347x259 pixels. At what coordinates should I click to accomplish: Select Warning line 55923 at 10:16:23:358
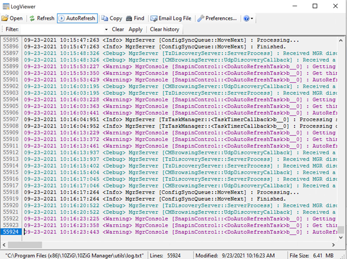point(181,225)
